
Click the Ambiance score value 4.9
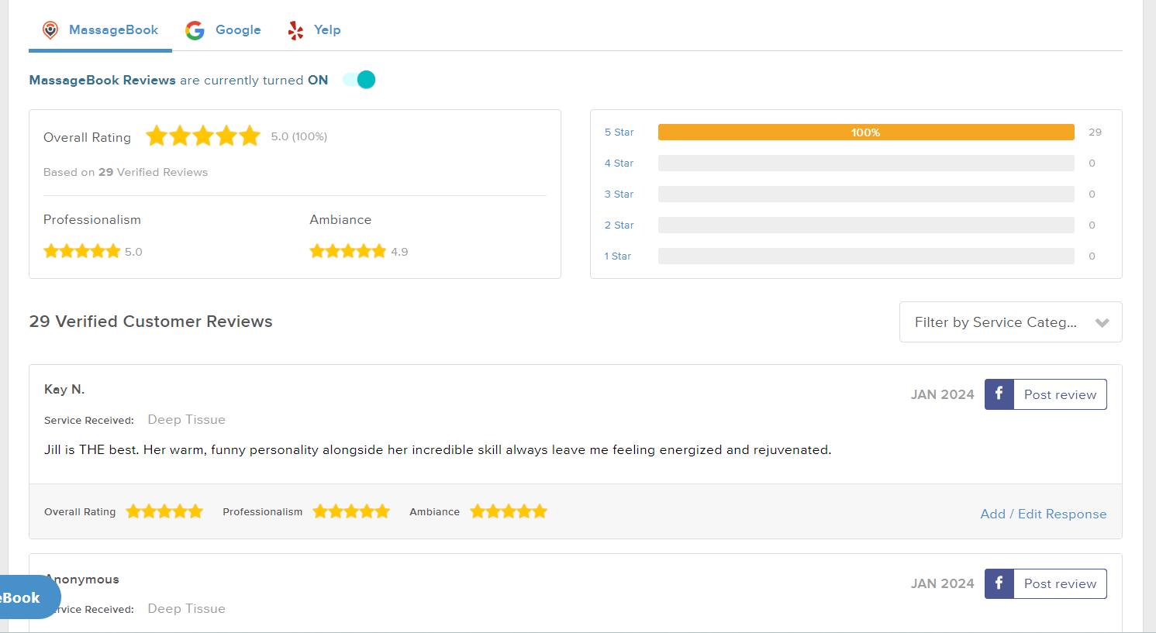tap(399, 252)
